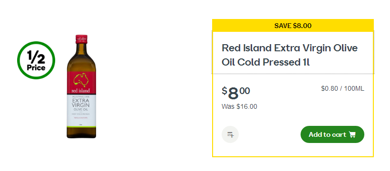Click the shopping cart icon in green button
This screenshot has width=390, height=171.
click(352, 134)
